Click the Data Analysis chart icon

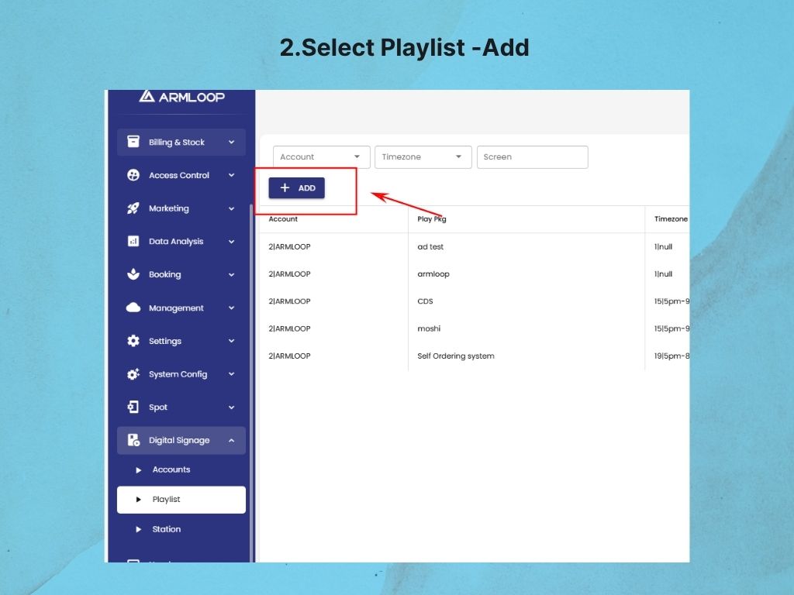[133, 242]
